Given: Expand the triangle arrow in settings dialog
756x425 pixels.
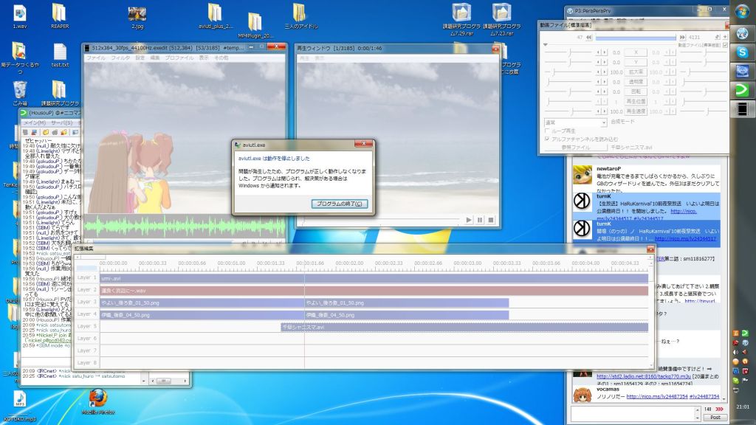Looking at the screenshot, I should (x=546, y=45).
